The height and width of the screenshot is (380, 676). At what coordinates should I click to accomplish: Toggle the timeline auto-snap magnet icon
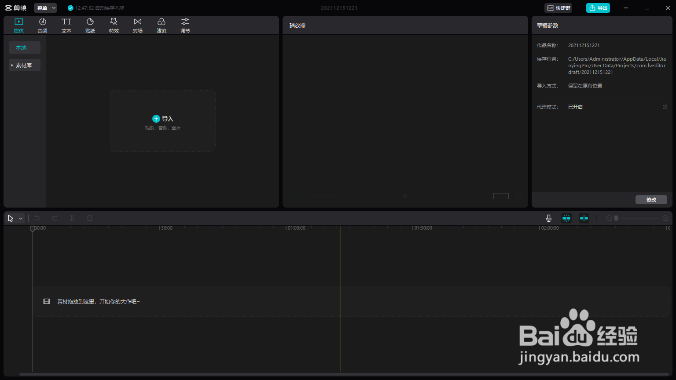coord(566,218)
